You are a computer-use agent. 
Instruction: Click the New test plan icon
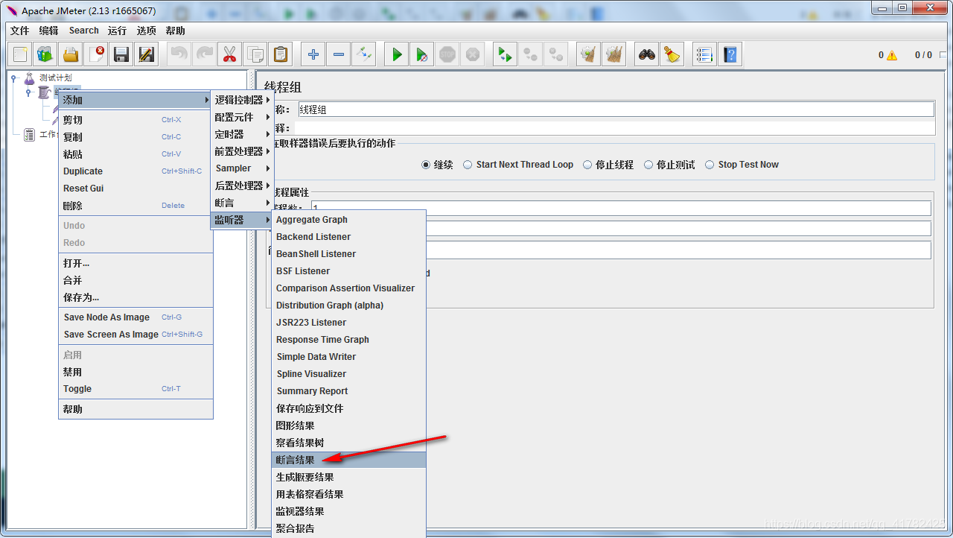tap(21, 54)
